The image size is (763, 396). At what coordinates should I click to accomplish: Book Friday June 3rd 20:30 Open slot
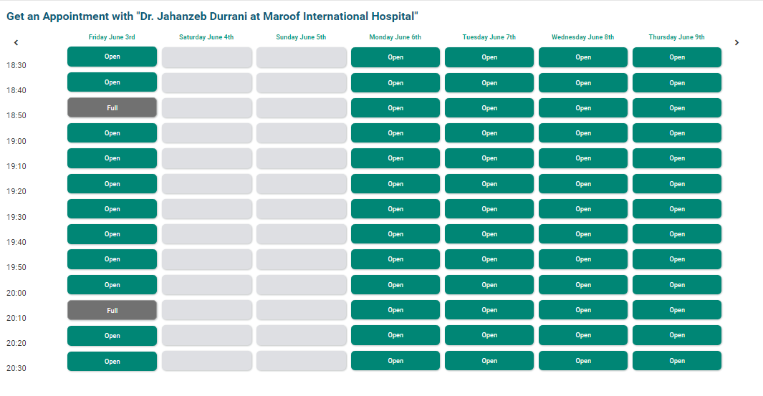[x=112, y=361]
